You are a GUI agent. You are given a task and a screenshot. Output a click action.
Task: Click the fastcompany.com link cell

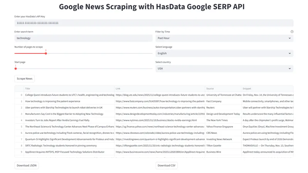[159, 101]
